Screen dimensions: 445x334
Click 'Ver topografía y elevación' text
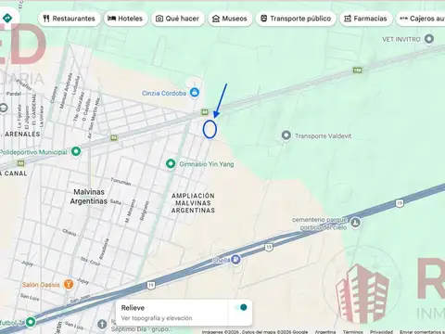(x=157, y=318)
